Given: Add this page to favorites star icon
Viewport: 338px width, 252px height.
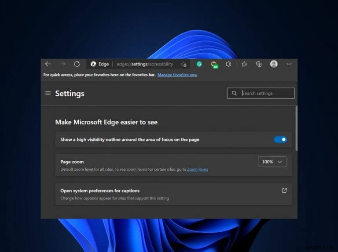Looking at the screenshot, I should (x=184, y=64).
